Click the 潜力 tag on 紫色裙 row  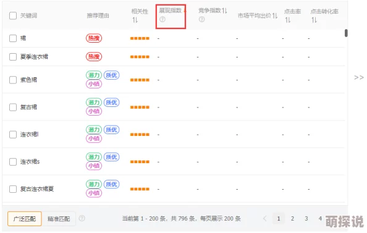pyautogui.click(x=94, y=75)
